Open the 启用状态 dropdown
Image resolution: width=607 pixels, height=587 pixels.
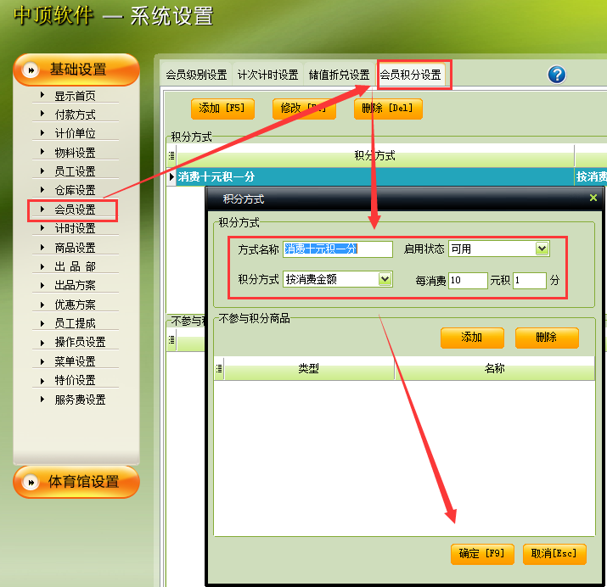[542, 249]
